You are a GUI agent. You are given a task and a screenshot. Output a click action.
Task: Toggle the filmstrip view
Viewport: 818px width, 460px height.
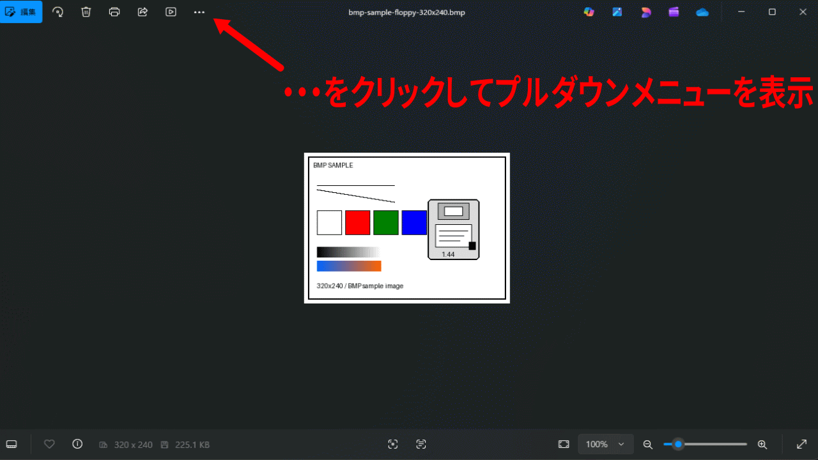(x=11, y=444)
